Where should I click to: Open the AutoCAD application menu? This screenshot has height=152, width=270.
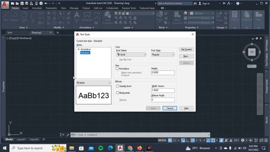click(5, 5)
